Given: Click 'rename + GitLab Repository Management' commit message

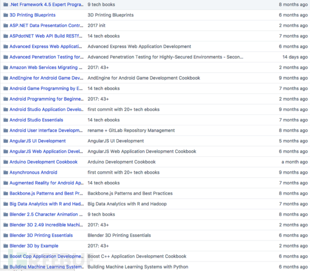Looking at the screenshot, I should point(131,130).
